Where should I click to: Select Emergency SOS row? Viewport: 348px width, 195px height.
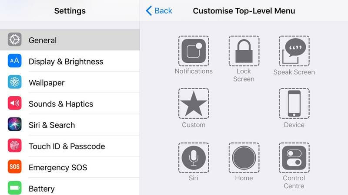coord(70,167)
